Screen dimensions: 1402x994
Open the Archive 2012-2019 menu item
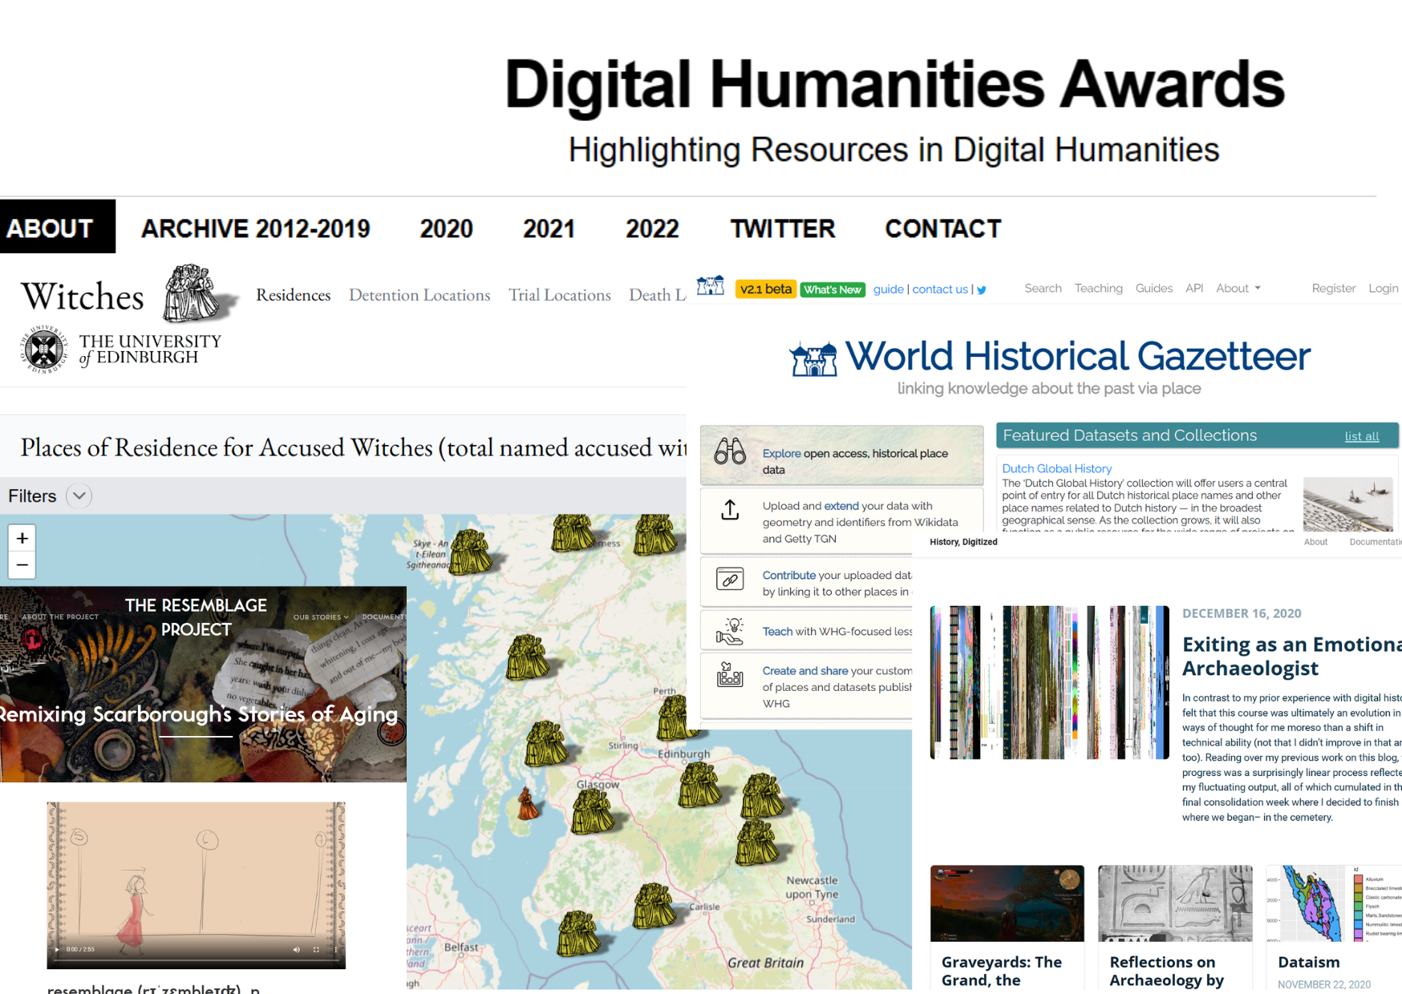coord(255,228)
